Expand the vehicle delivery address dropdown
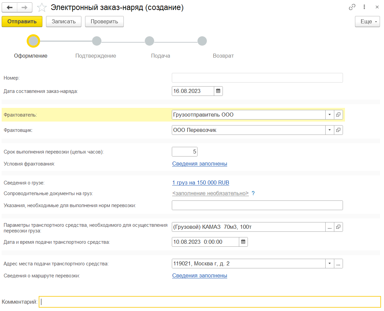Screen dimensions: 384x311 (x=329, y=264)
